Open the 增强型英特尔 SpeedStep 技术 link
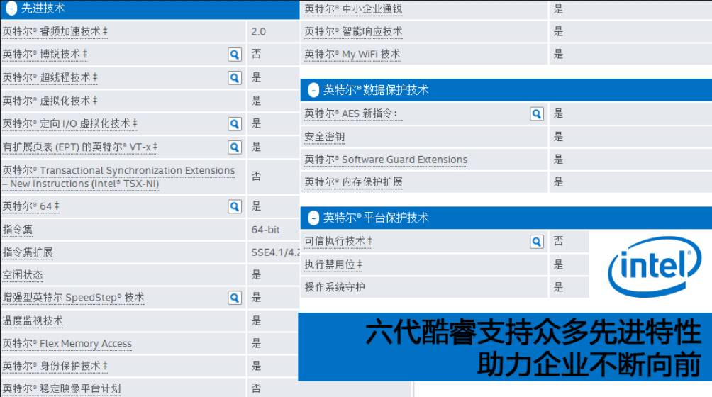Screen dimensions: 712x397 pos(74,298)
